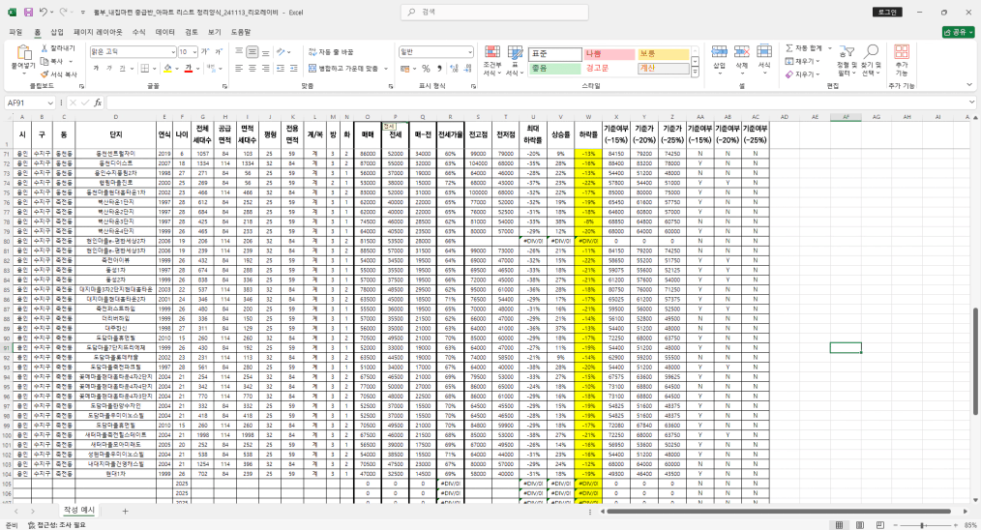Increase decimal places icon
This screenshot has height=530, width=981.
pyautogui.click(x=454, y=69)
